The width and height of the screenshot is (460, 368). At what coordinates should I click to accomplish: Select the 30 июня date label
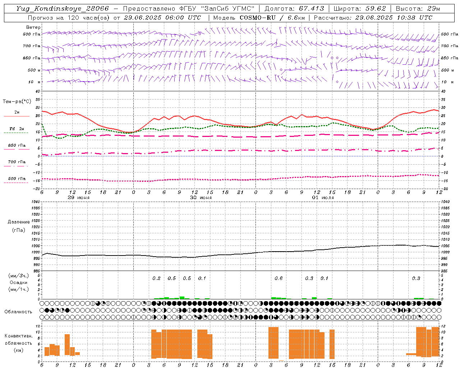click(201, 198)
